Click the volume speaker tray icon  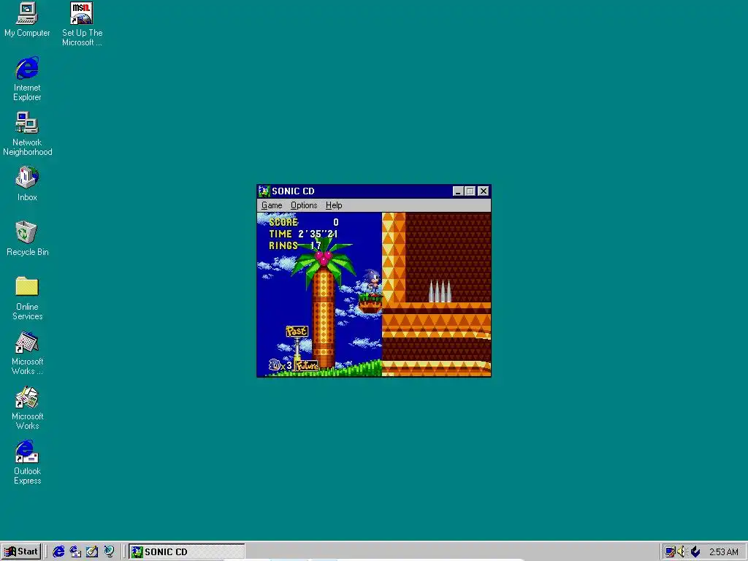tap(682, 552)
